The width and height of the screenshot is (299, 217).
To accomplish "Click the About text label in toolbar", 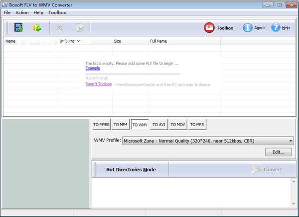I will click(x=260, y=28).
